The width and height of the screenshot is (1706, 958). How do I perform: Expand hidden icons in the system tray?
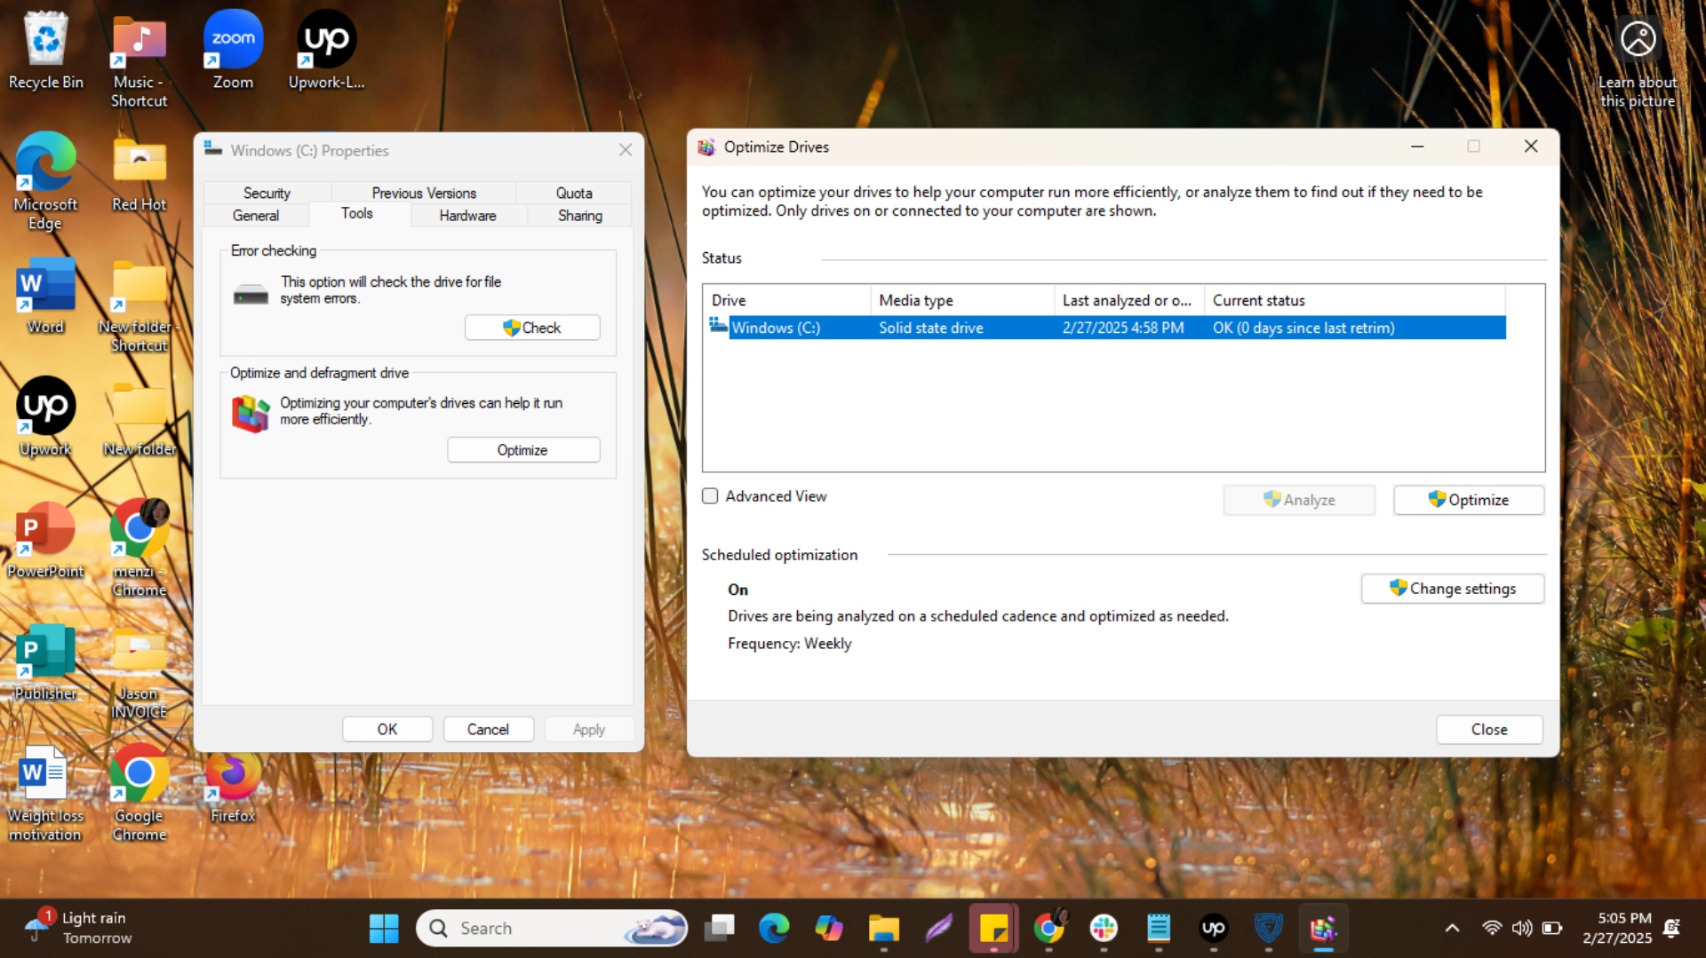coord(1452,928)
